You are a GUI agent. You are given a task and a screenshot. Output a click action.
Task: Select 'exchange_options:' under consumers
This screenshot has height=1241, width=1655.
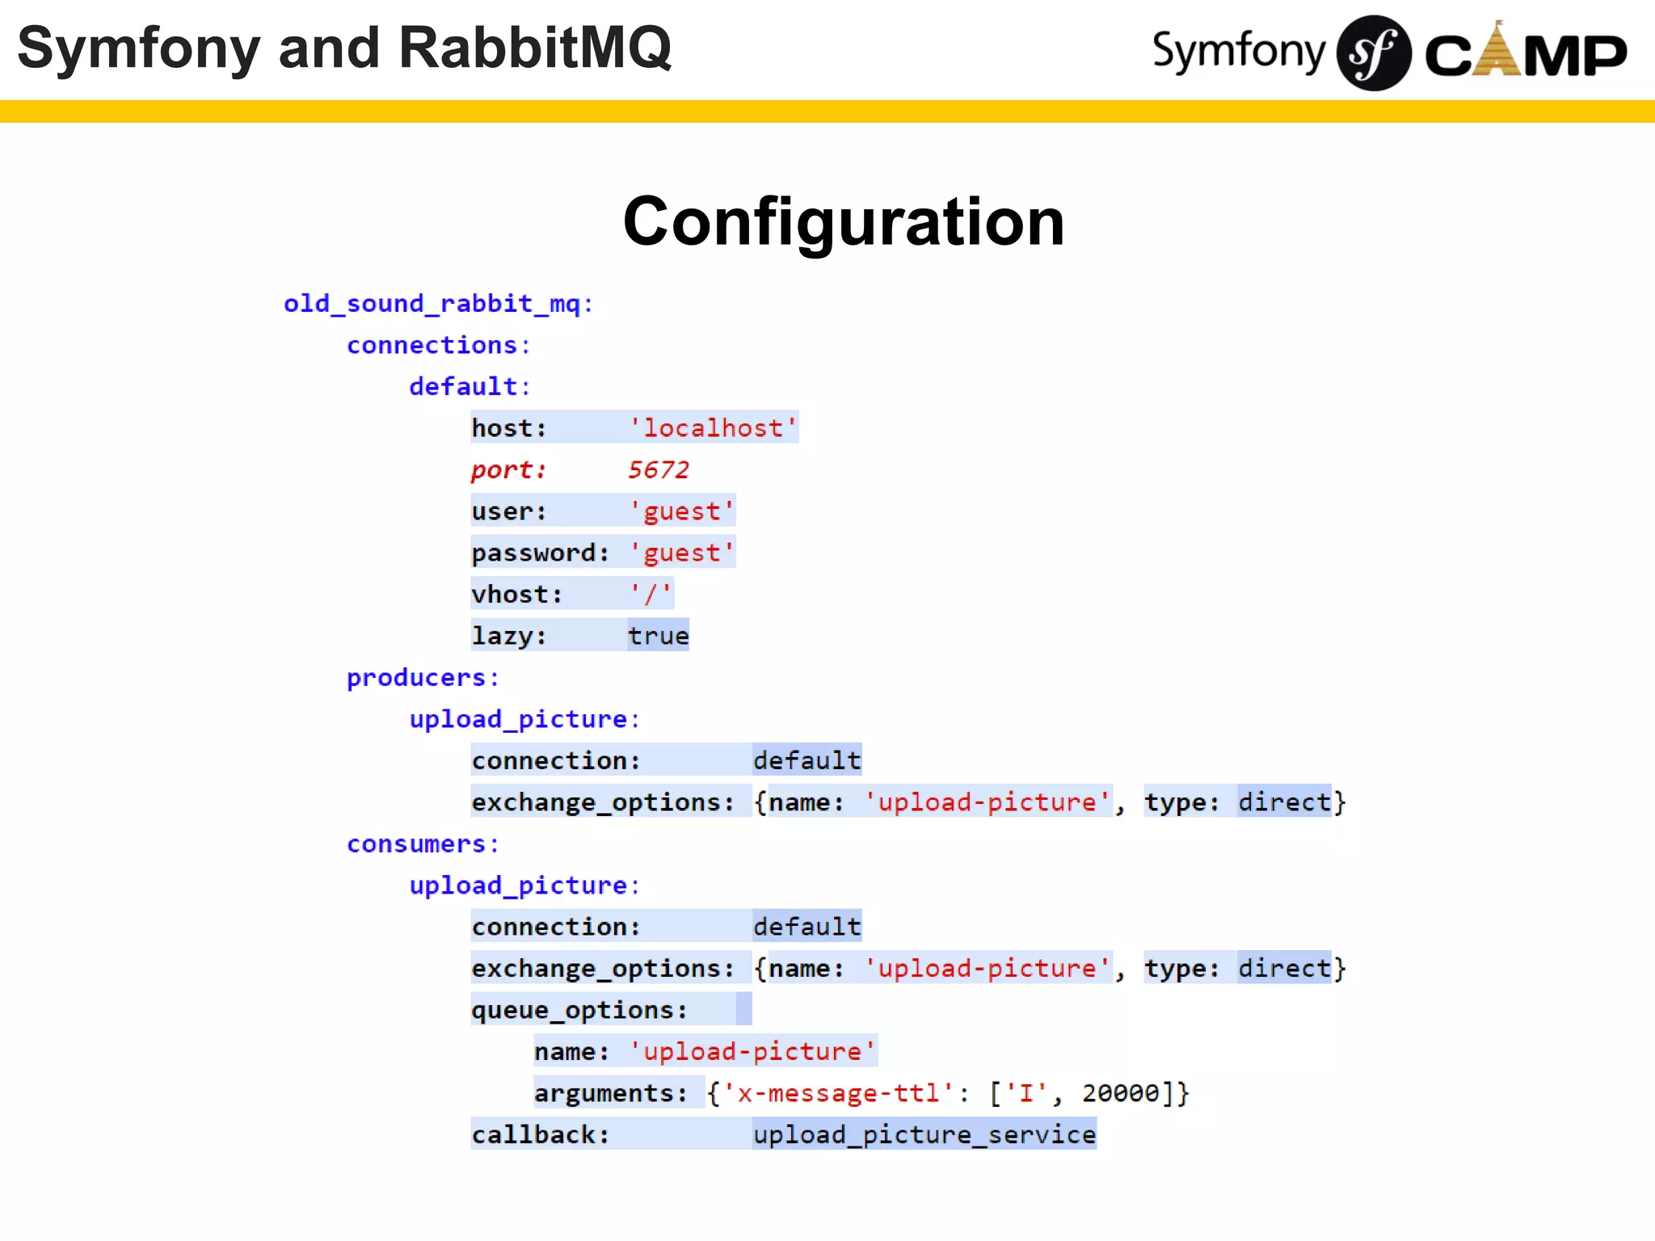click(x=603, y=969)
